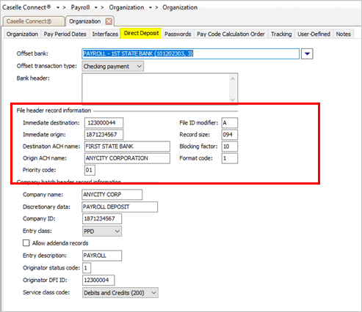Screen dimensions: 362x312
Task: Switch to the Pay Period Dates tab
Action: [65, 34]
